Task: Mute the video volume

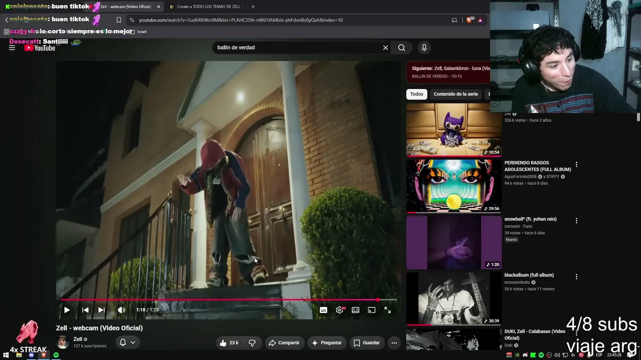Action: coord(121,310)
